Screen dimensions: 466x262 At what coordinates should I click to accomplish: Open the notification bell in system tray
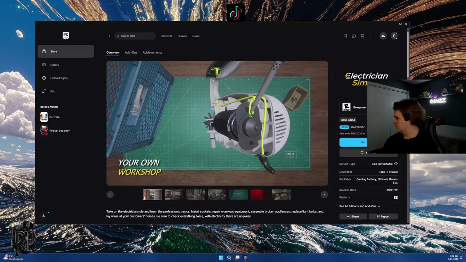(x=461, y=258)
